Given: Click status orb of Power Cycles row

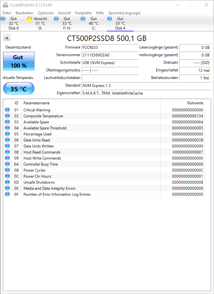Looking at the screenshot, I should click(7, 170).
